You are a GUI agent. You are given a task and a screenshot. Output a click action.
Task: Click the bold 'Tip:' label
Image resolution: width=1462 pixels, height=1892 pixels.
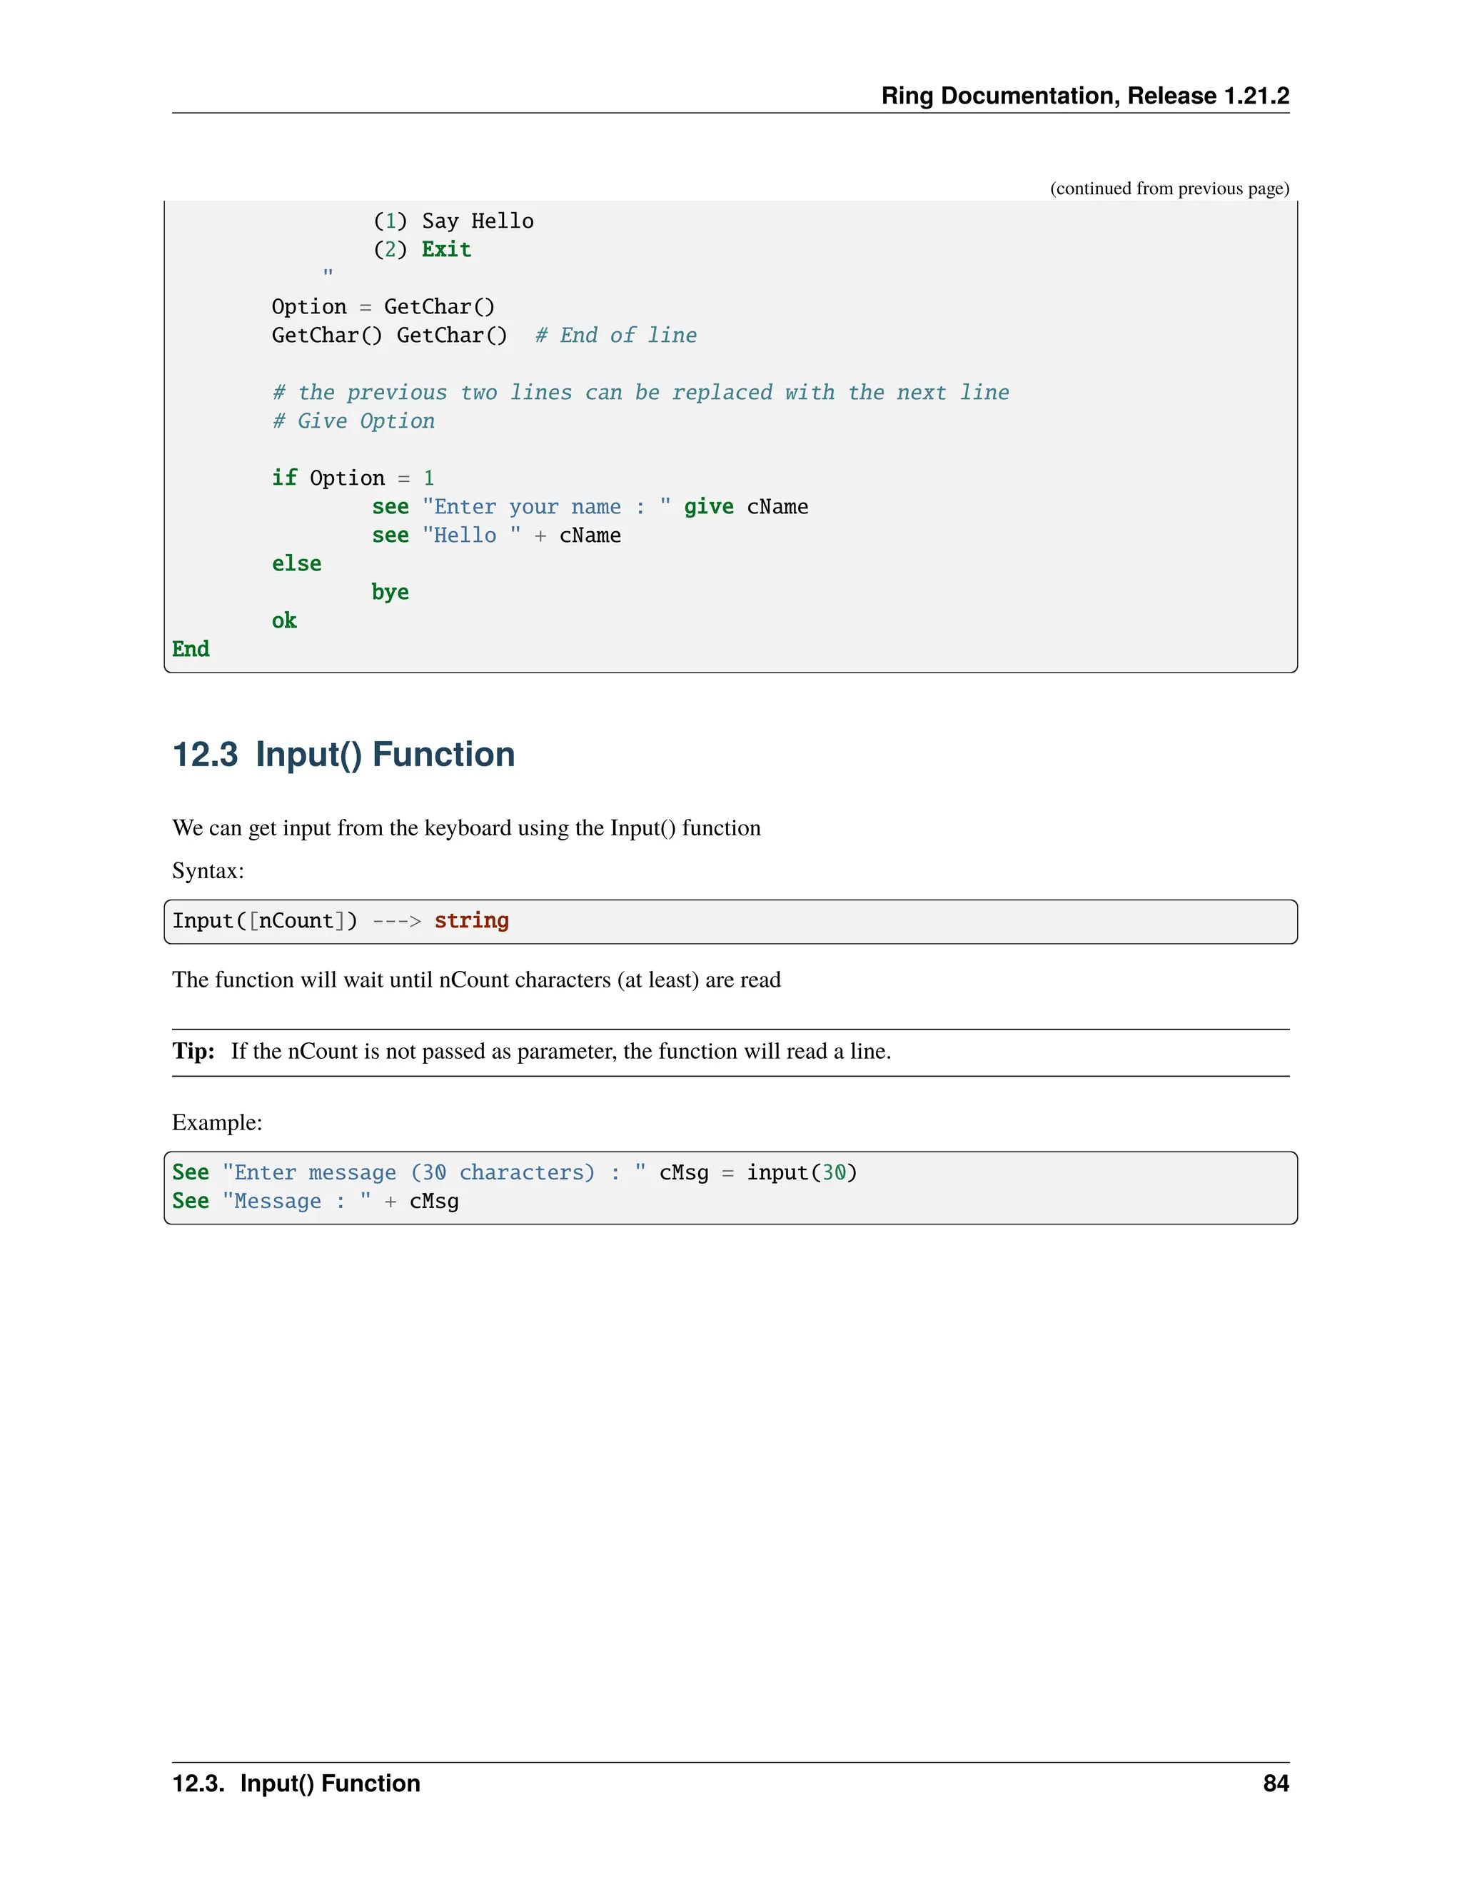pyautogui.click(x=193, y=1051)
